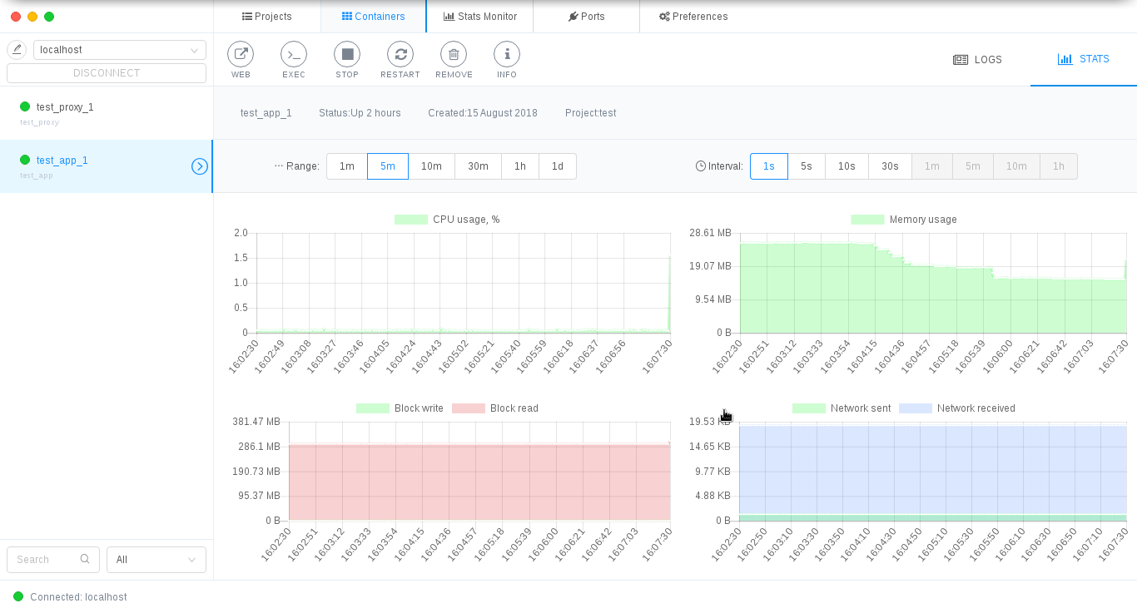The image size is (1137, 613).
Task: Select test_proxy_1 container in sidebar
Action: pyautogui.click(x=65, y=107)
